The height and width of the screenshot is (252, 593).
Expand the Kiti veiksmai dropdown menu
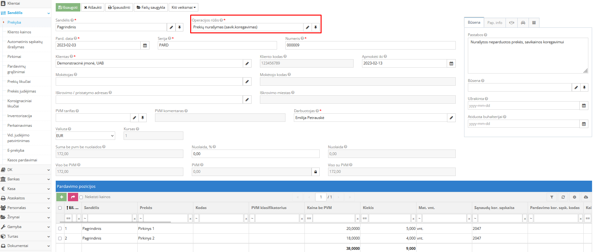(183, 7)
